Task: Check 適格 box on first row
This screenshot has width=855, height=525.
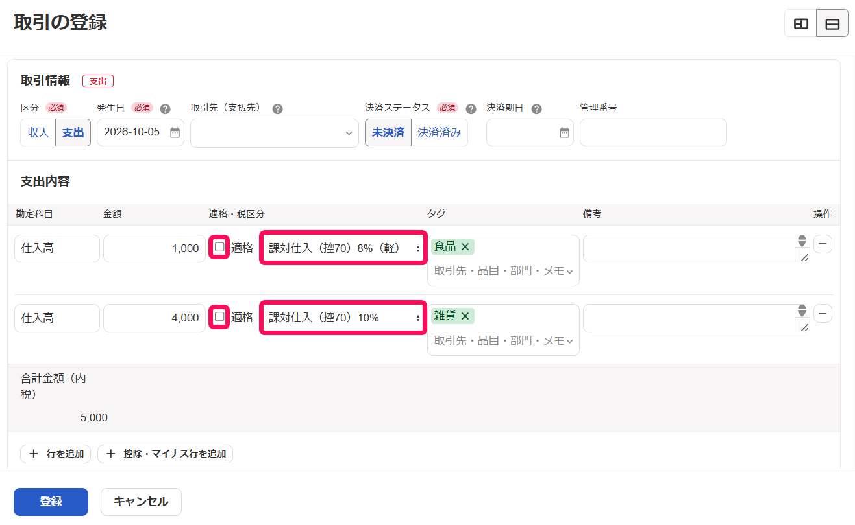Action: [219, 247]
